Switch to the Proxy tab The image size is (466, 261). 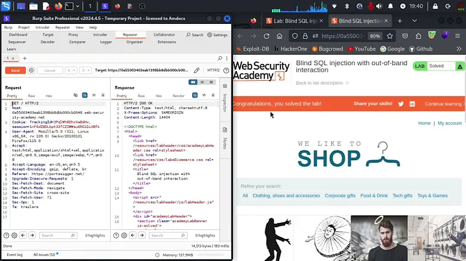(73, 35)
